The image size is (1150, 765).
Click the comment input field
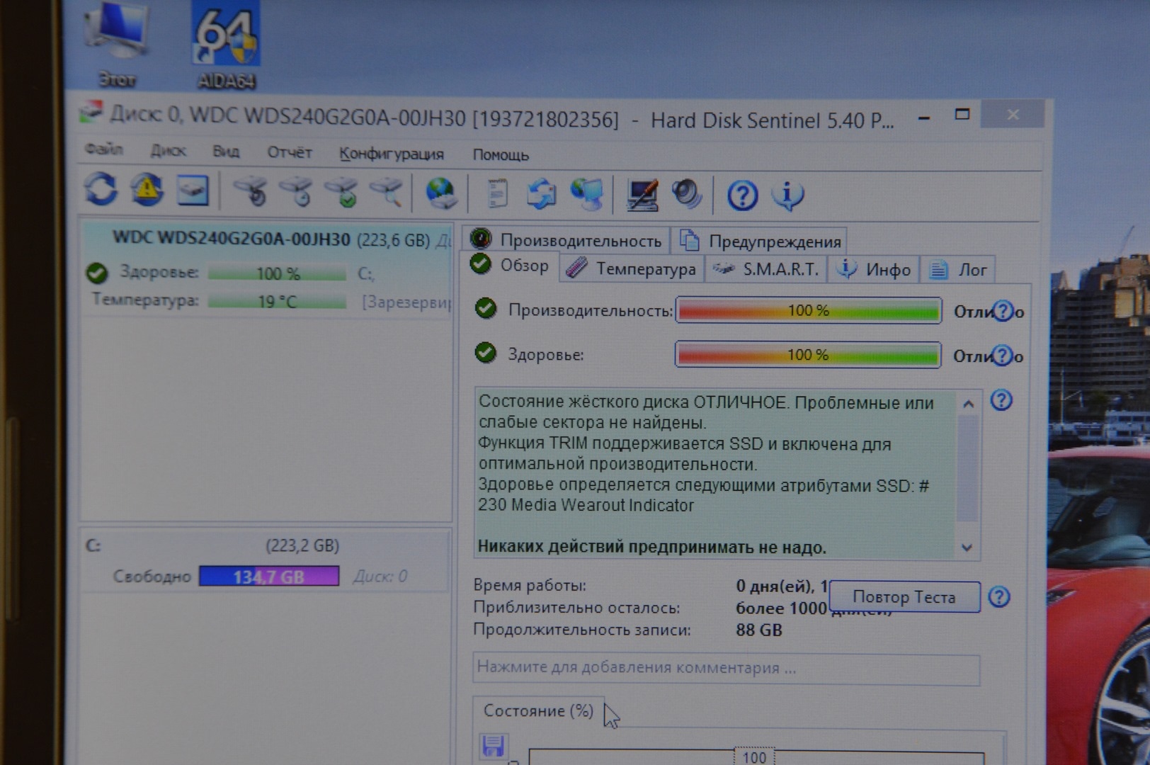pyautogui.click(x=725, y=668)
